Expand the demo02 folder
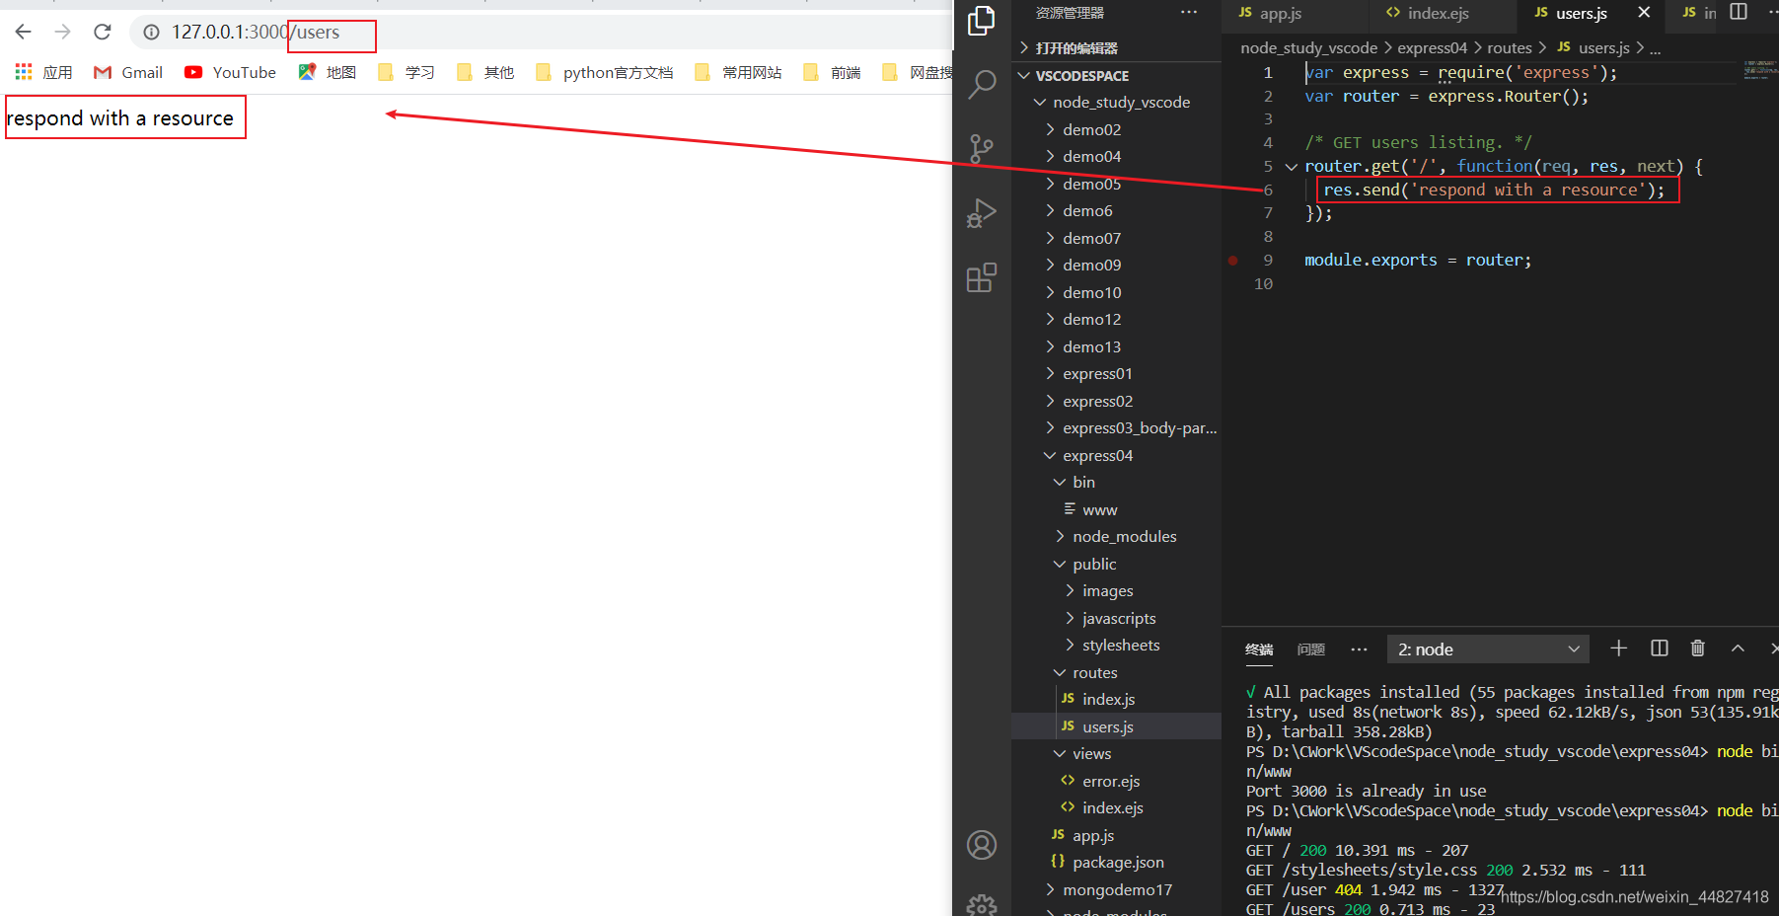The width and height of the screenshot is (1779, 916). click(1116, 129)
